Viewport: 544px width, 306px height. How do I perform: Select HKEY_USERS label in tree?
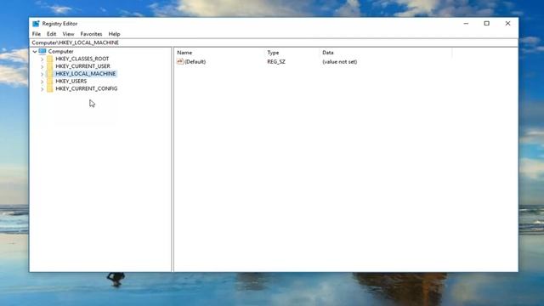[71, 81]
